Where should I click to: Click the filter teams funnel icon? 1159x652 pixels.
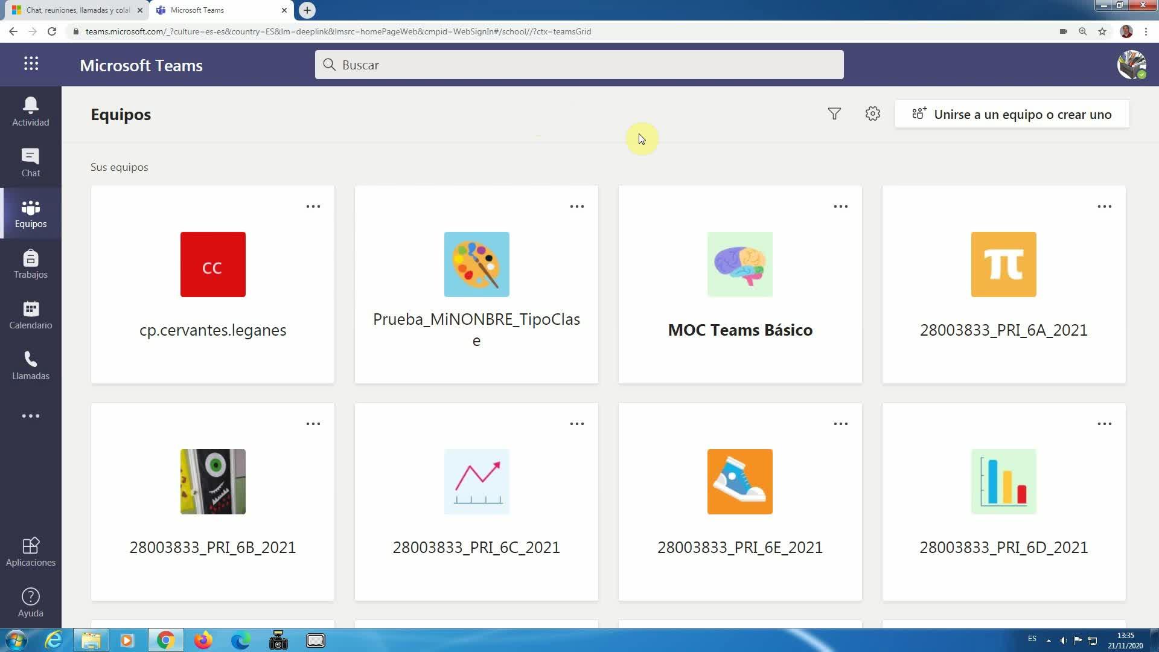(834, 114)
